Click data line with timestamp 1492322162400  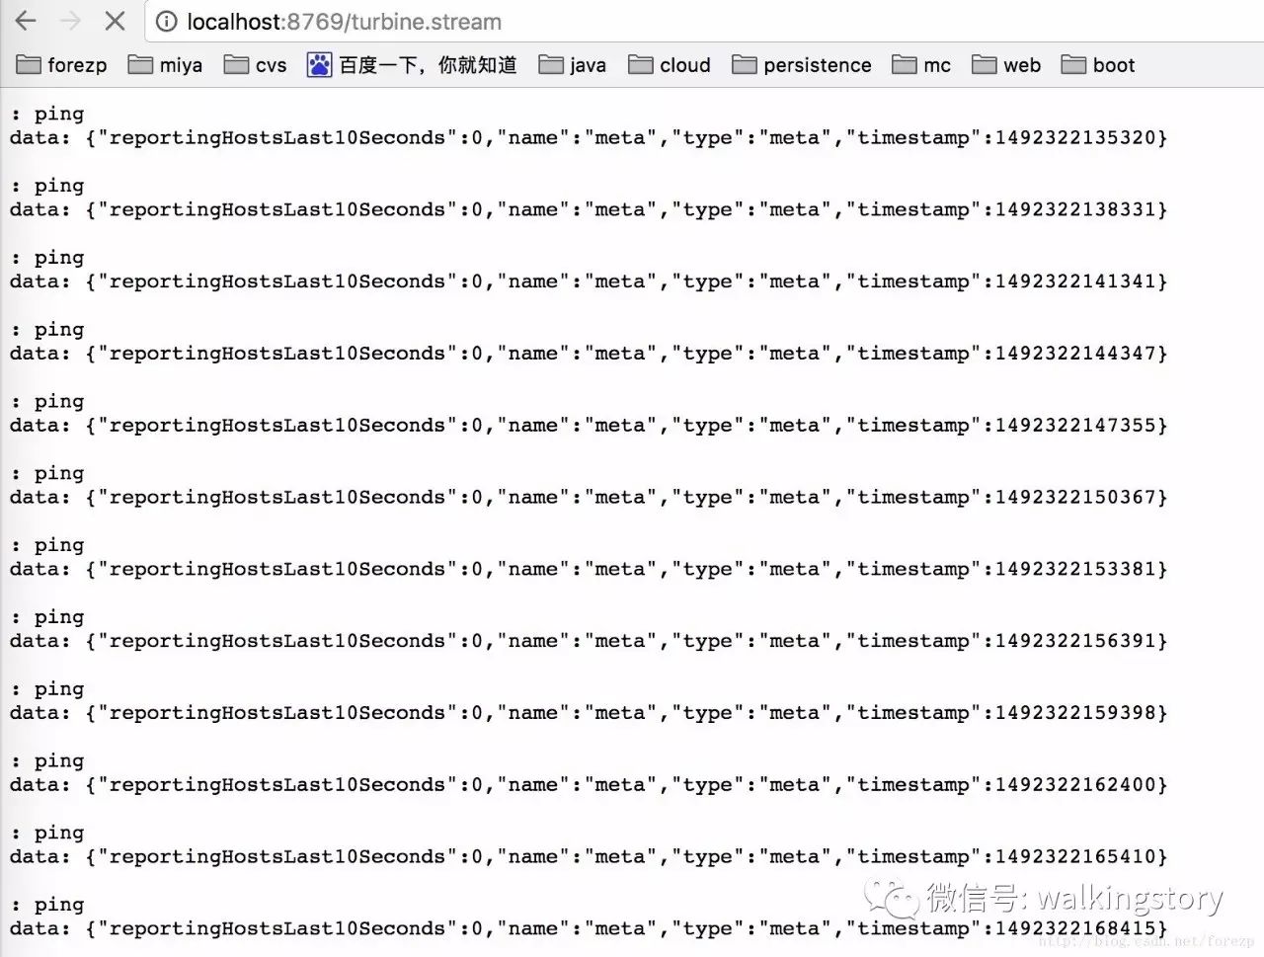pos(589,786)
